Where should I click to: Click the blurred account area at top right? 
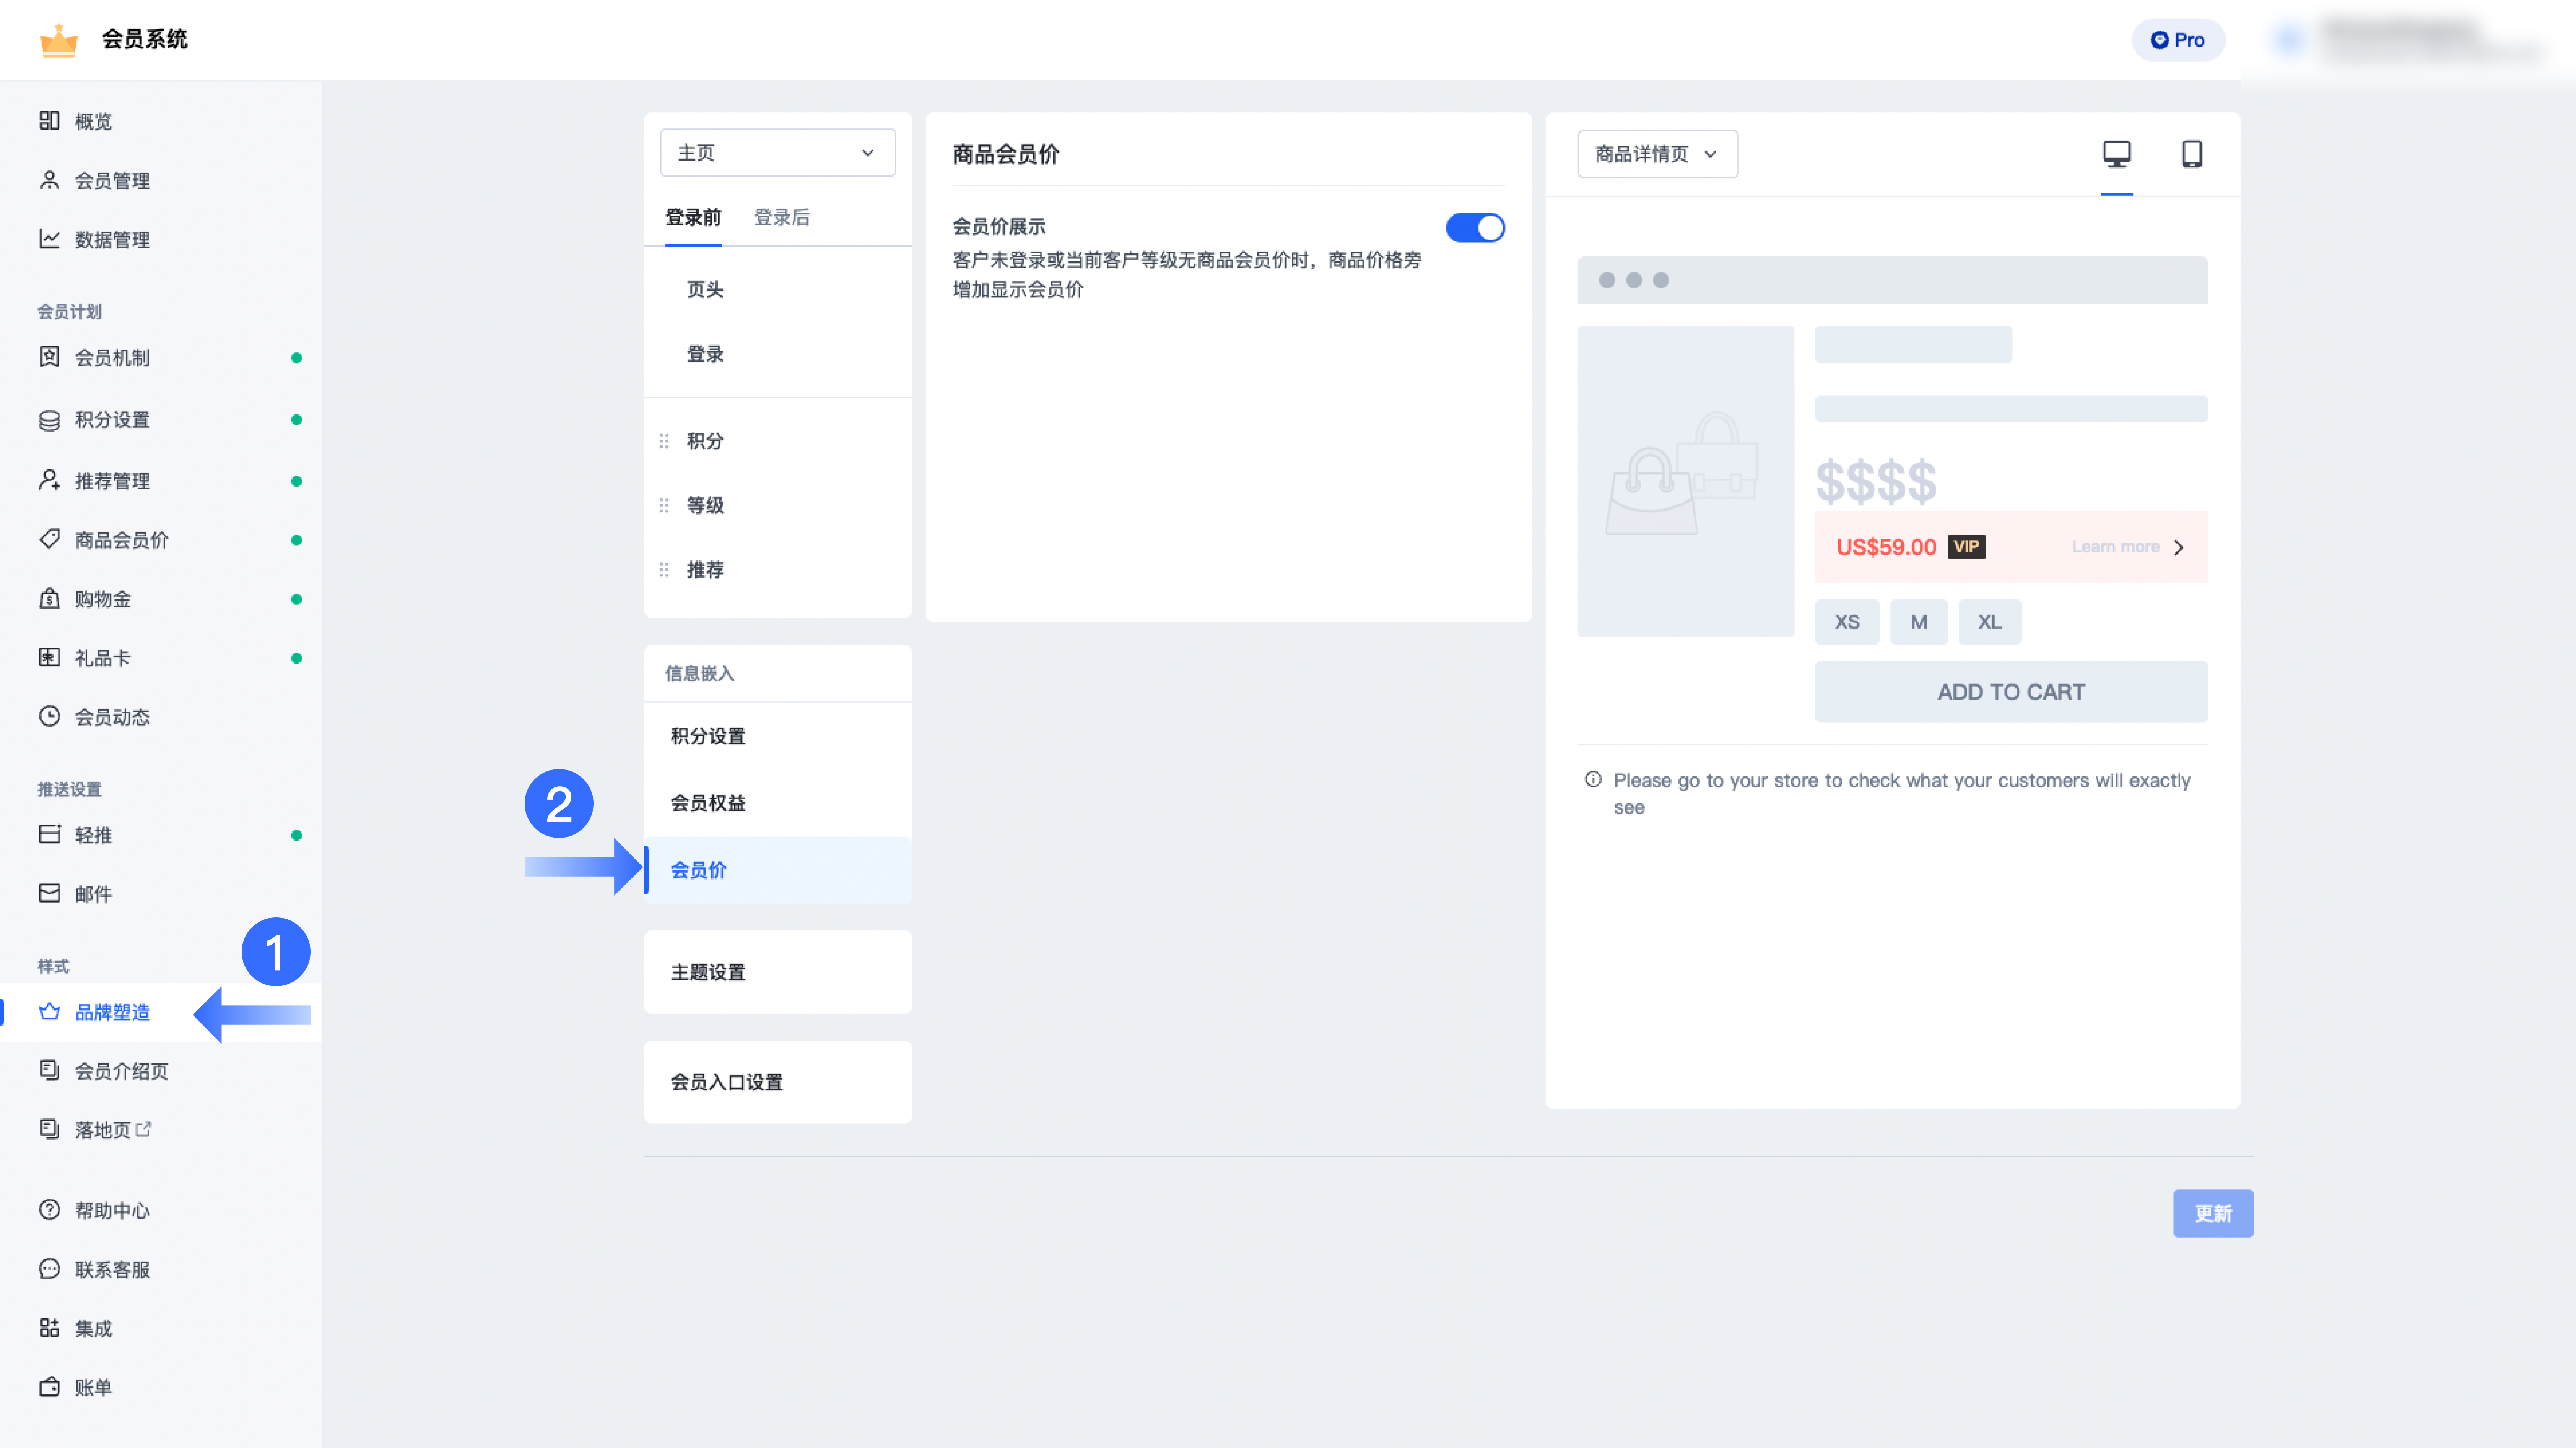point(2408,40)
